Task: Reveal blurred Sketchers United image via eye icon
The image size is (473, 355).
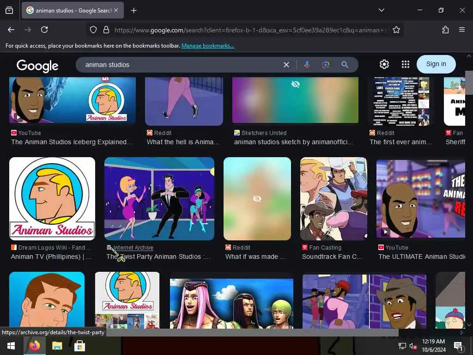Action: tap(295, 84)
